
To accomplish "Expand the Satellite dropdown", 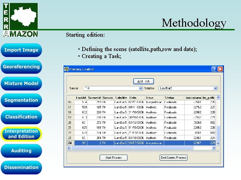I will pos(216,88).
